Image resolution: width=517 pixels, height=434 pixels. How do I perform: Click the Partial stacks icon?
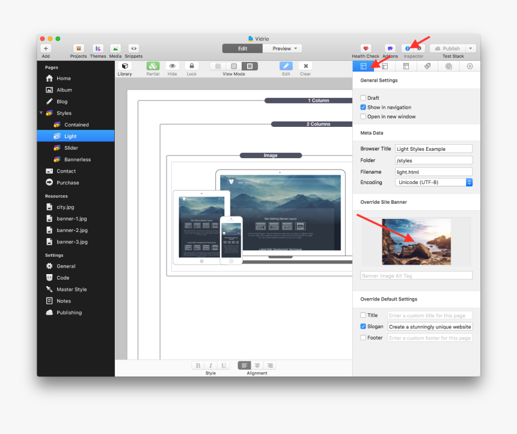153,66
